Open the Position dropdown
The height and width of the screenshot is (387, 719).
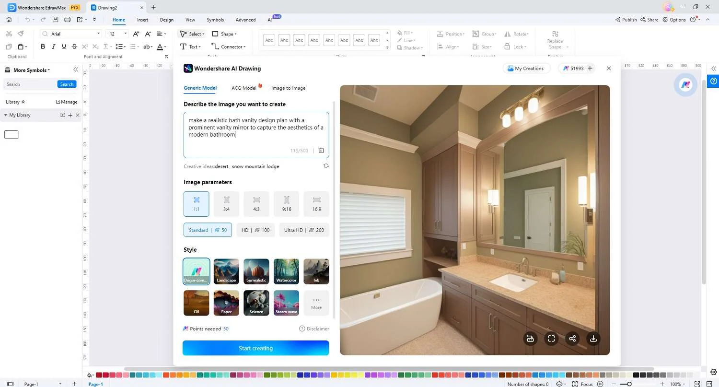pyautogui.click(x=451, y=34)
